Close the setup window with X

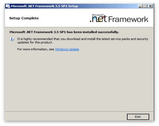[x=150, y=6]
